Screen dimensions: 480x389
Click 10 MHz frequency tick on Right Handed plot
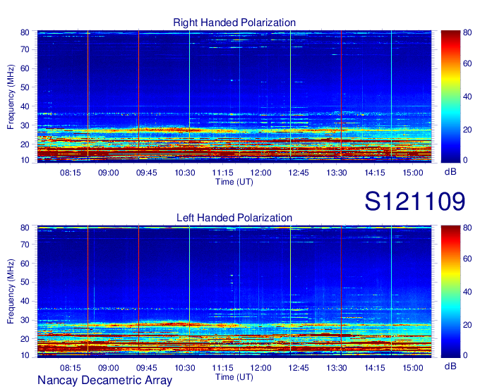pyautogui.click(x=25, y=160)
